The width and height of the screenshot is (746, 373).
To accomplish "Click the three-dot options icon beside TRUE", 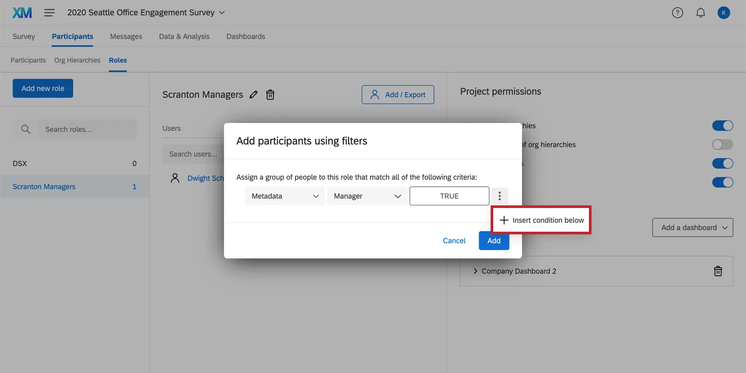I will pos(500,196).
